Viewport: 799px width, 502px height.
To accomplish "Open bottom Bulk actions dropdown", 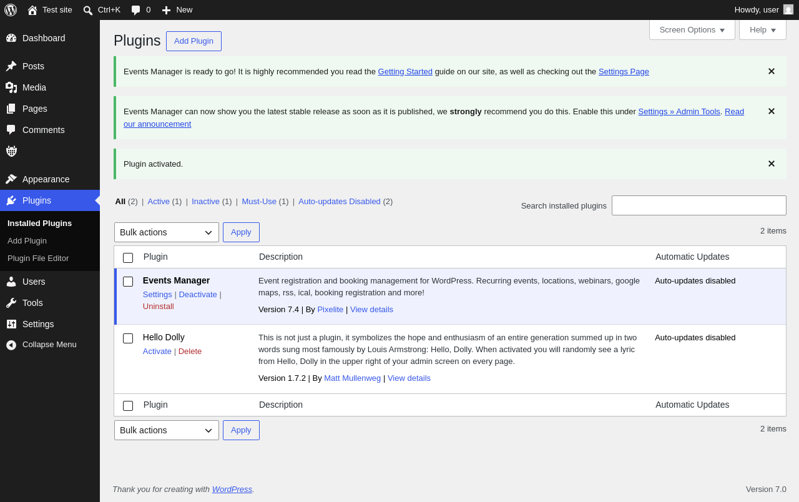I will coord(167,430).
